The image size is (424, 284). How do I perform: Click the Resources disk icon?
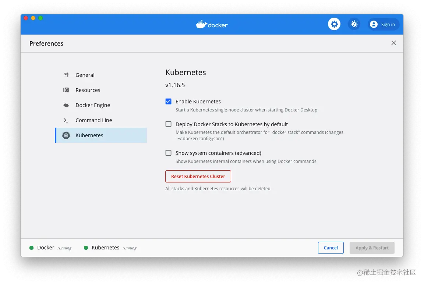pos(66,90)
